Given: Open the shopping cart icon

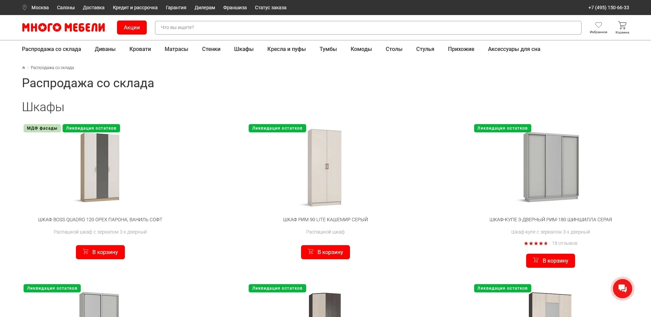Looking at the screenshot, I should pos(622,25).
